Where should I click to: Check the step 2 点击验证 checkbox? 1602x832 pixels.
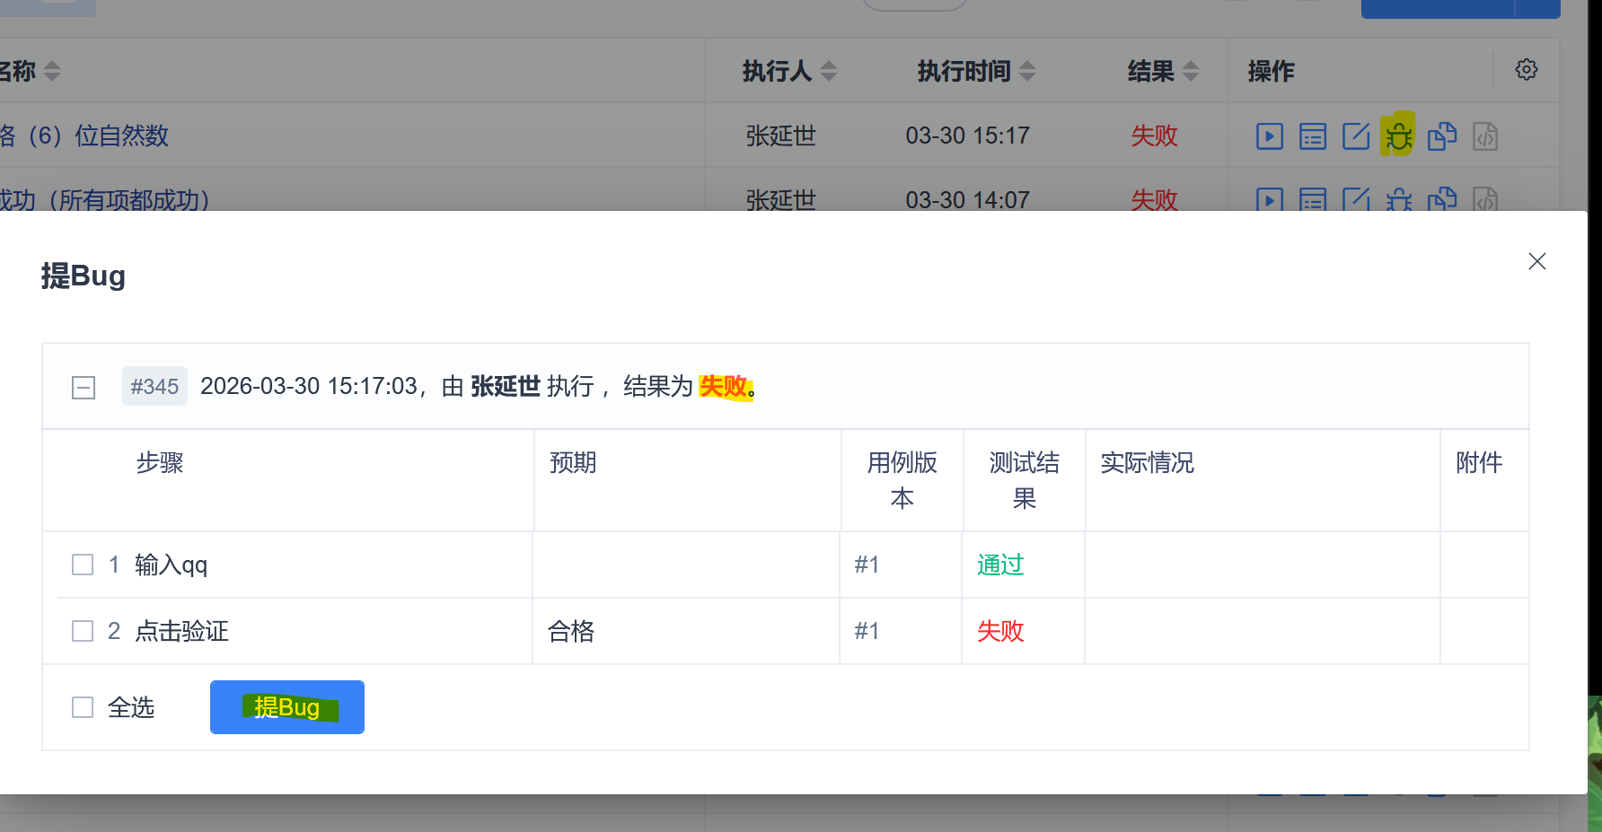tap(82, 630)
